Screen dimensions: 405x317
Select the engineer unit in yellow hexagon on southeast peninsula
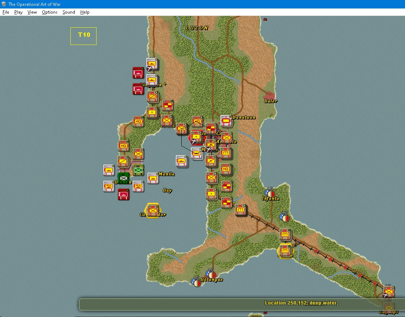pyautogui.click(x=285, y=251)
